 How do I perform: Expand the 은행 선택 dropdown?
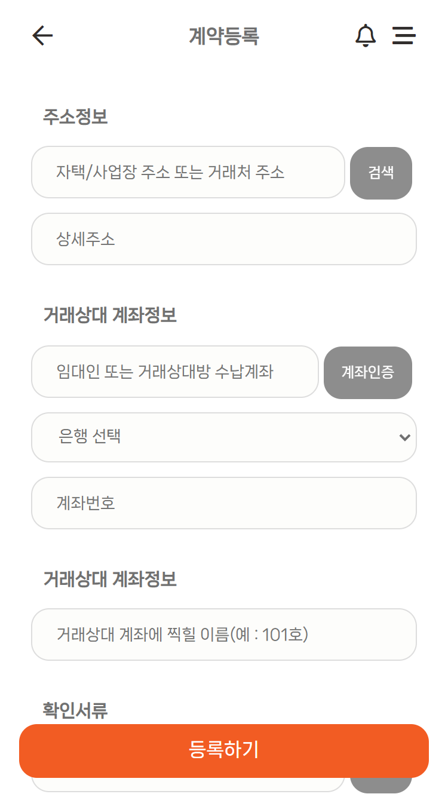(x=215, y=437)
